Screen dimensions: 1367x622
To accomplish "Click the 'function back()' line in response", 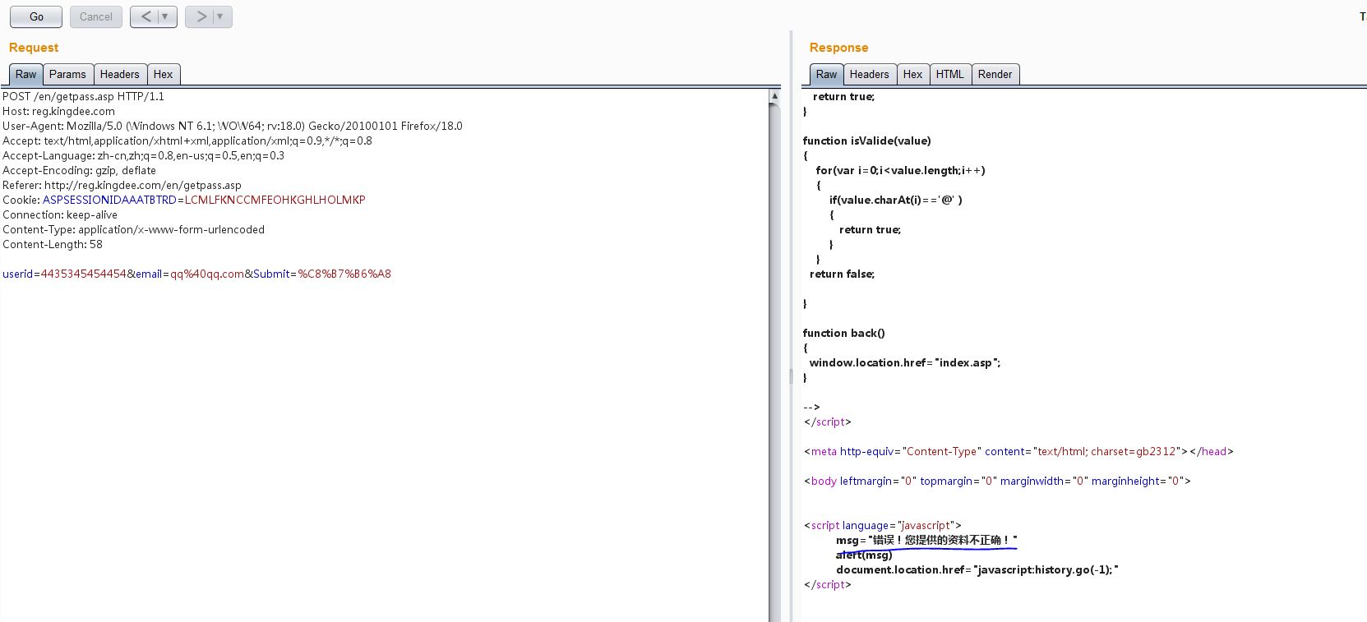I will (x=844, y=333).
